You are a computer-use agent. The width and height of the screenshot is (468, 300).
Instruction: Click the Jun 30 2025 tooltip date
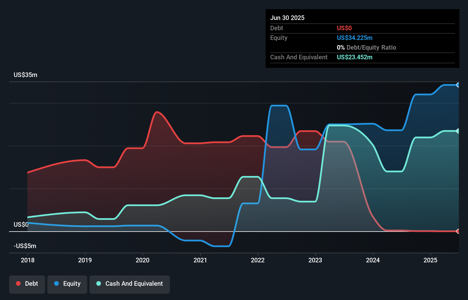287,18
